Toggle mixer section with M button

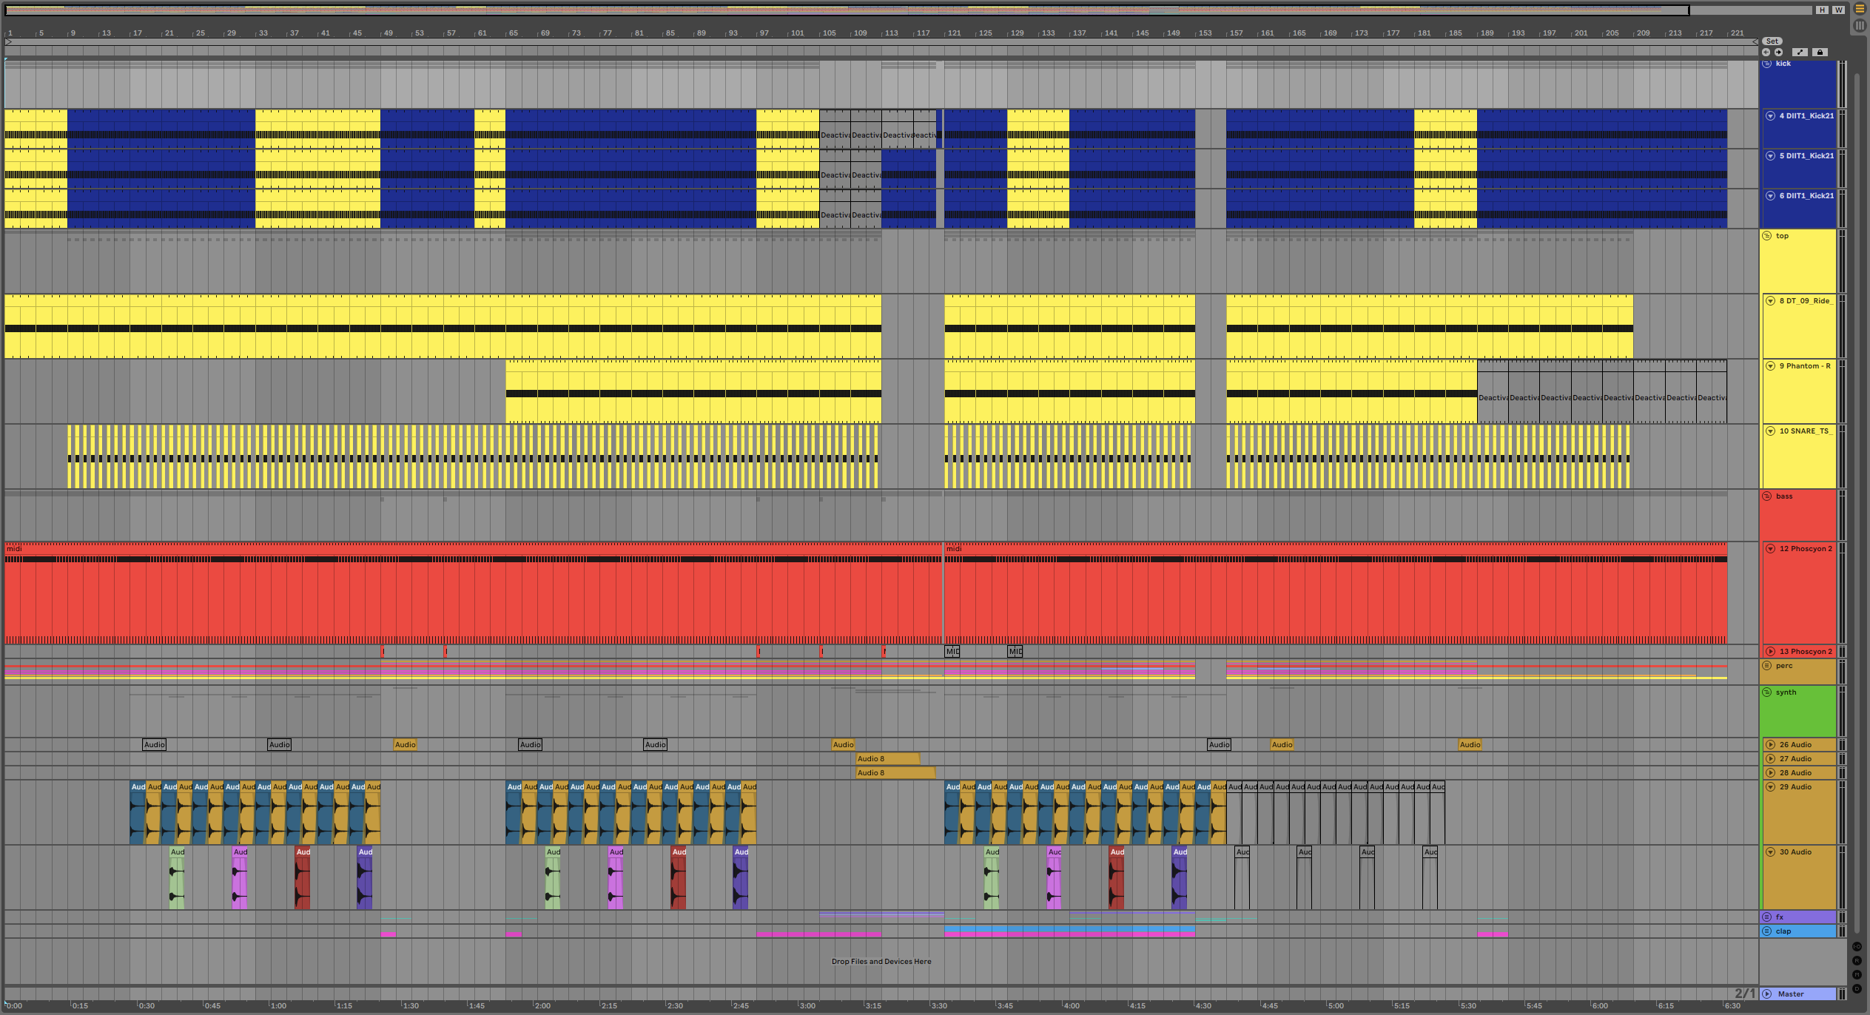click(x=1857, y=975)
